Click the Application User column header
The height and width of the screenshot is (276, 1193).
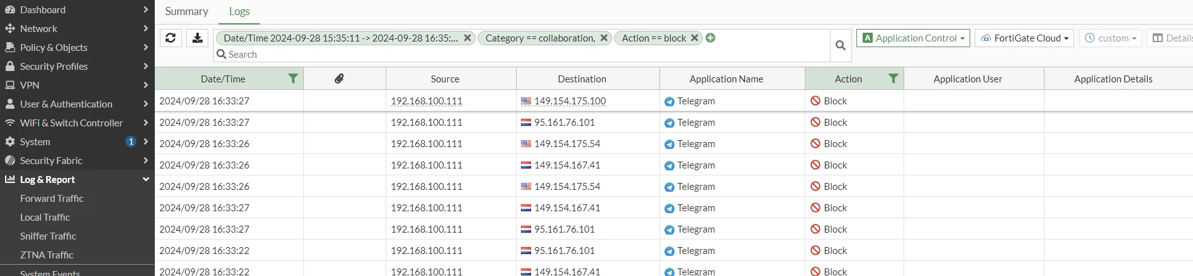click(x=968, y=79)
